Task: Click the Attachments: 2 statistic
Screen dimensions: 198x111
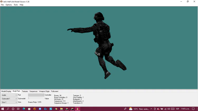Action: click(x=78, y=101)
